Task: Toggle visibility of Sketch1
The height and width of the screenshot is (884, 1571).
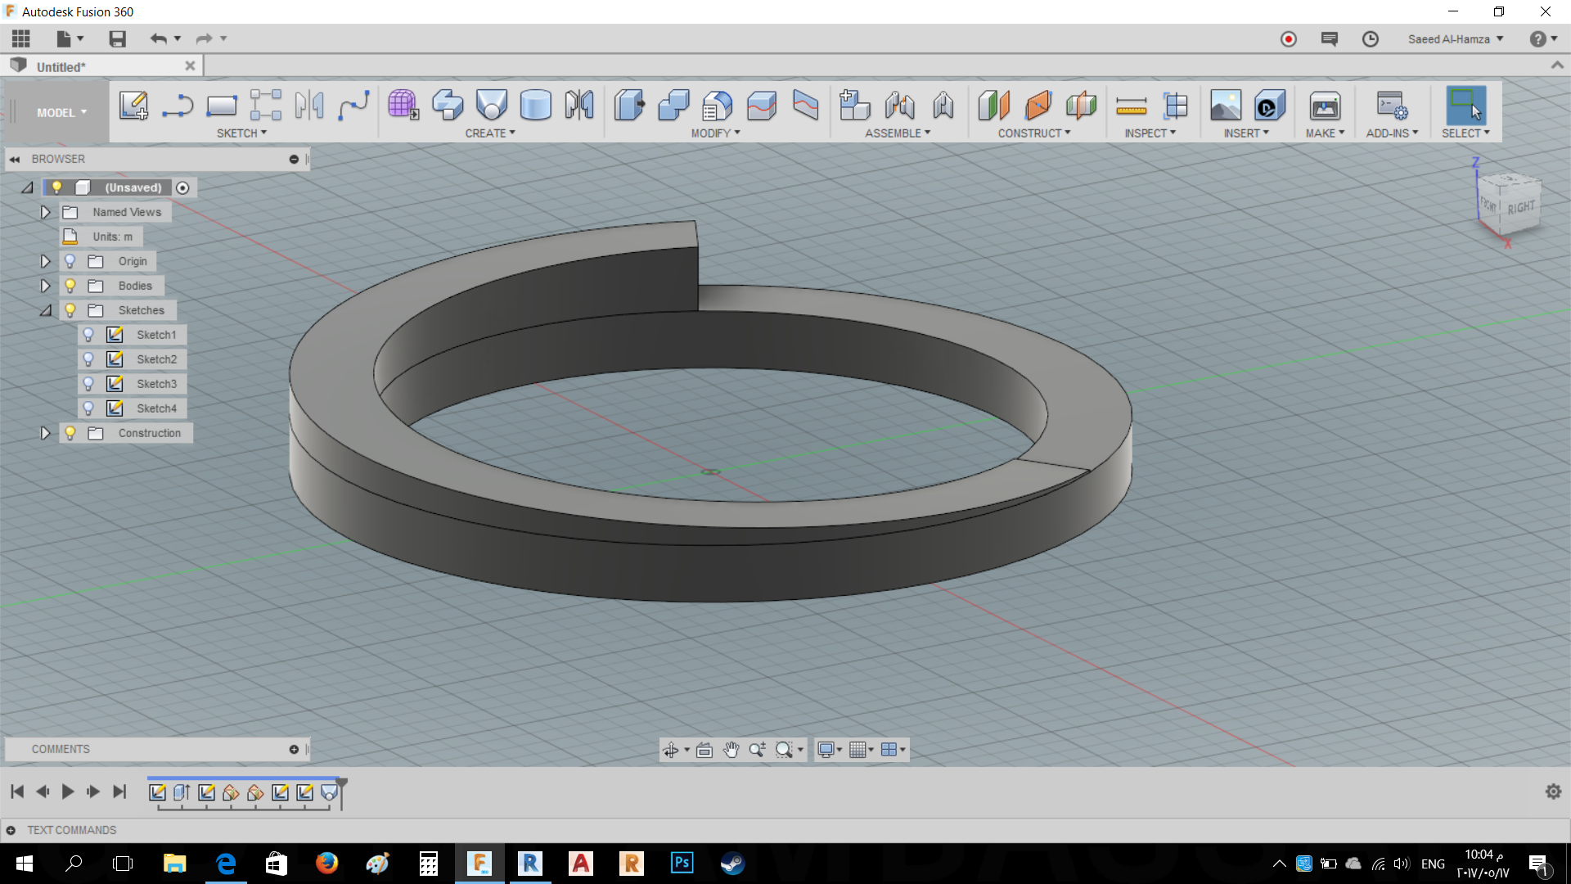Action: click(x=88, y=334)
